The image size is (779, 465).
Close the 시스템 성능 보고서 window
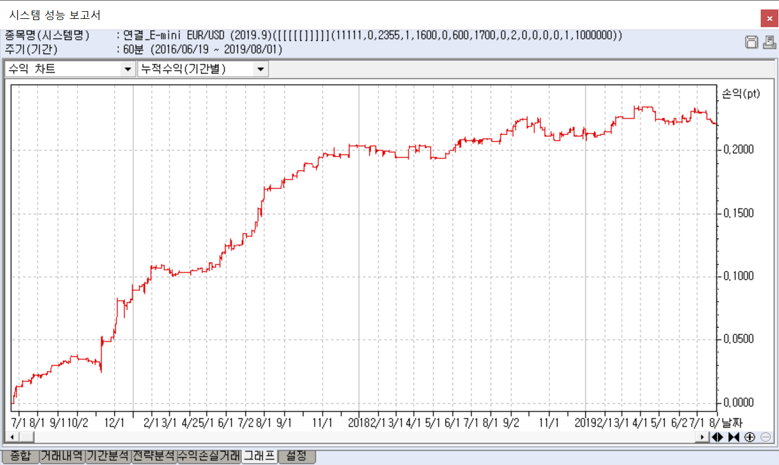[768, 19]
